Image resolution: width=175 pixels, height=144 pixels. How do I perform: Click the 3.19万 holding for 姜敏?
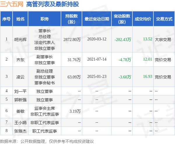[x=75, y=111]
